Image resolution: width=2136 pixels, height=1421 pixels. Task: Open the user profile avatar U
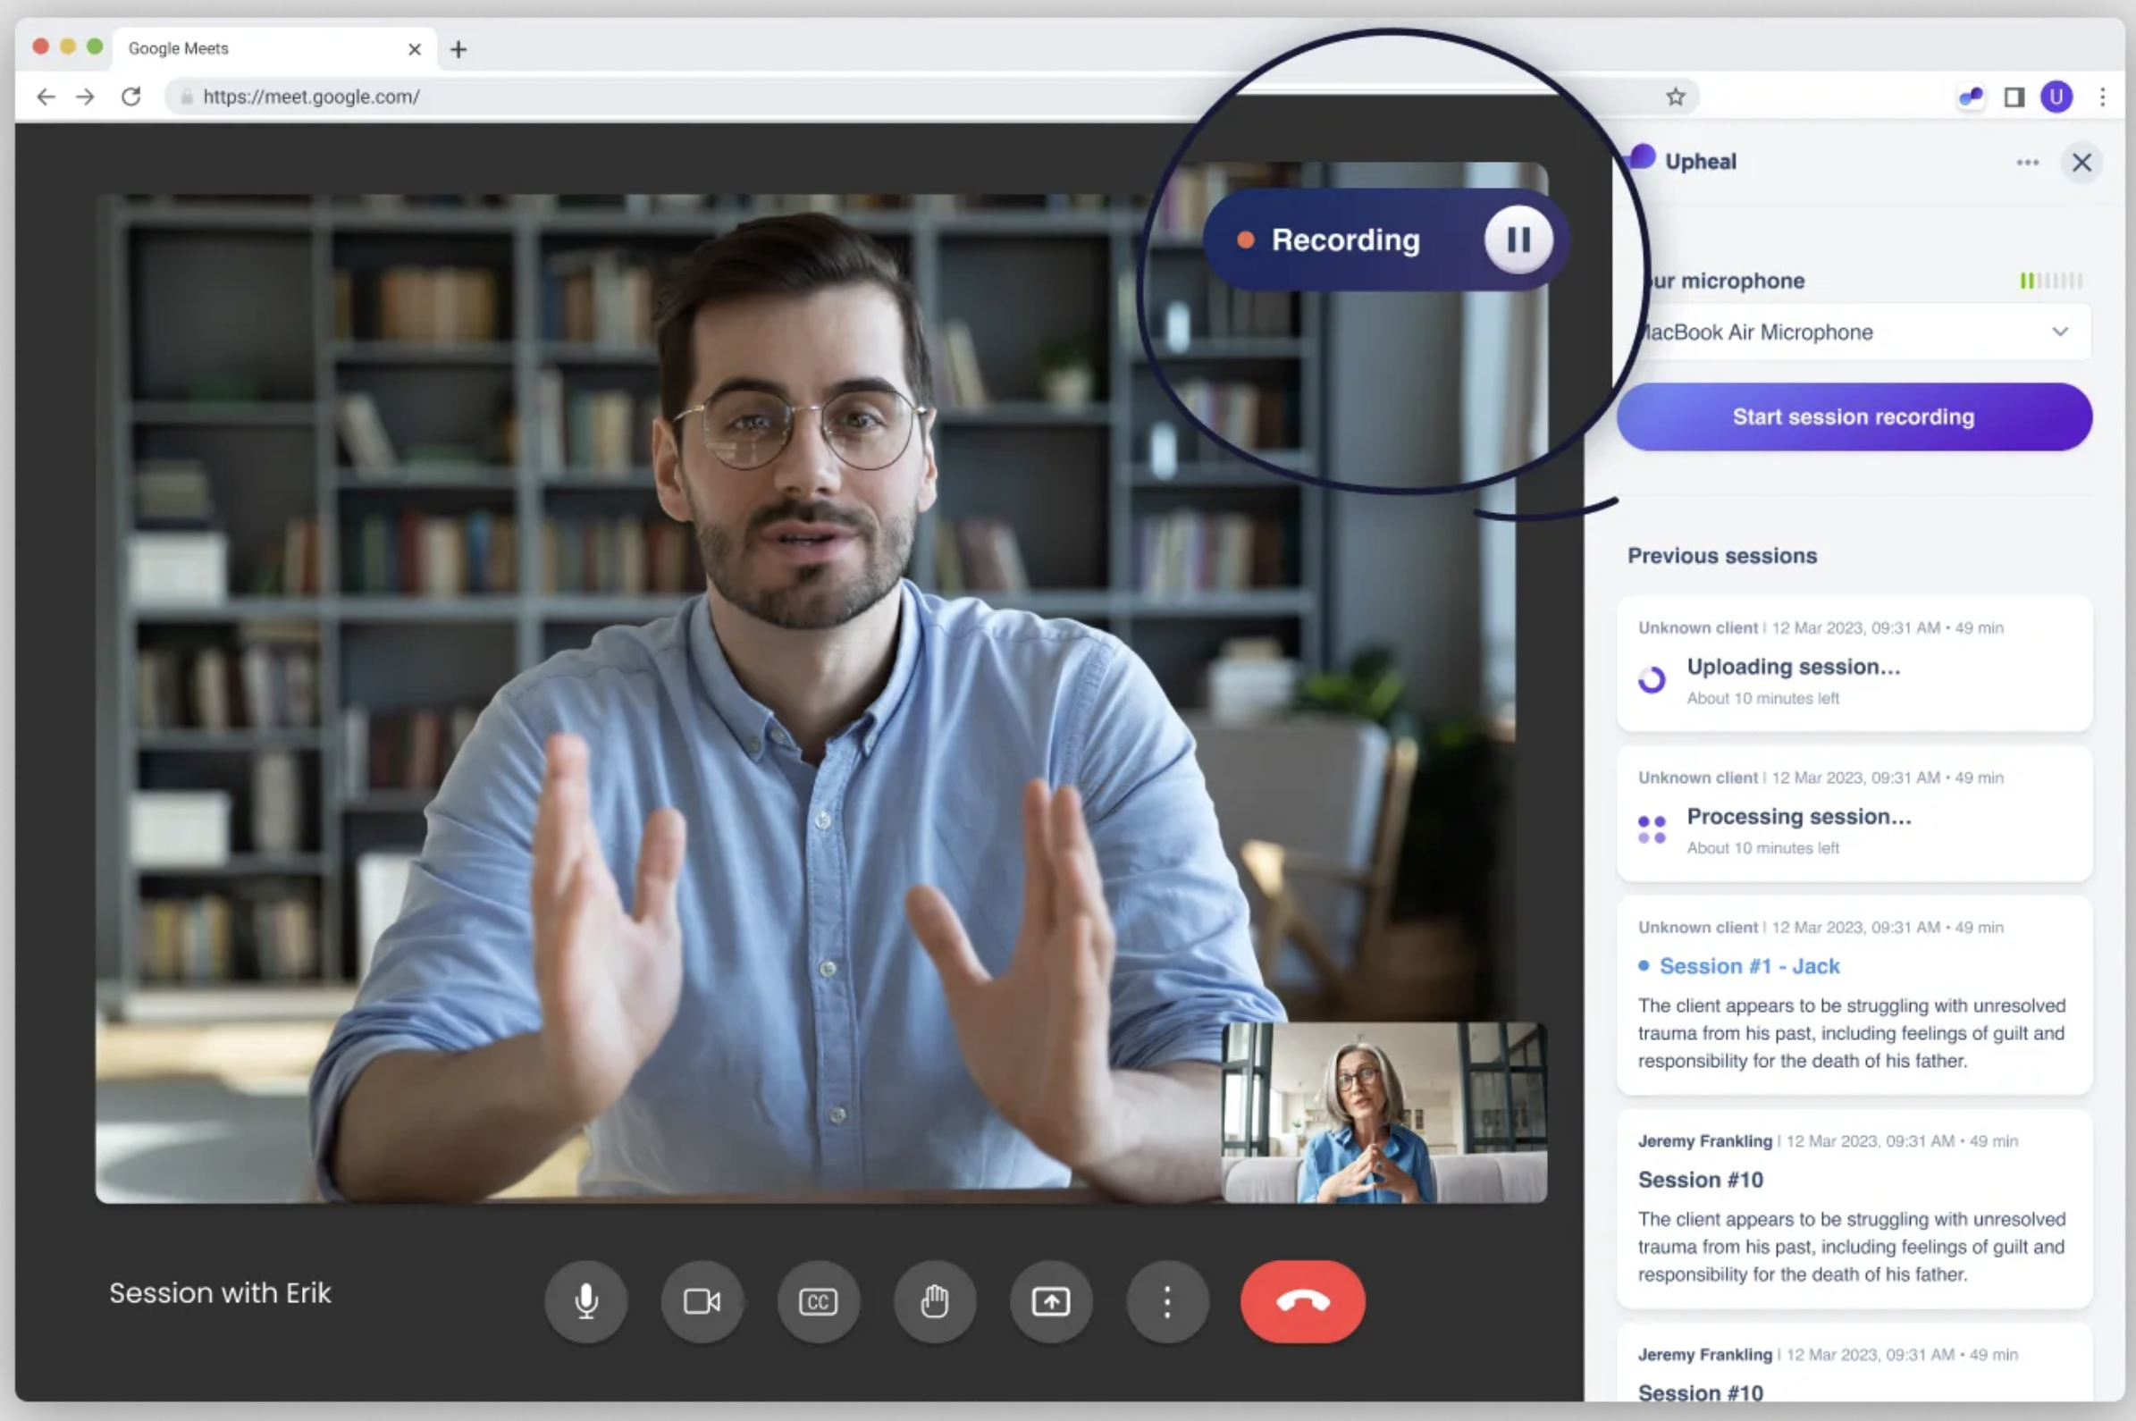pos(2056,96)
